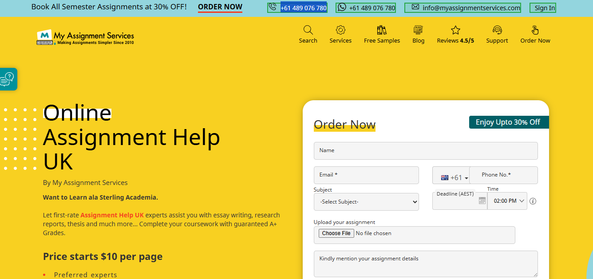Click the envelope email icon
Screen dimensions: 593x279
click(x=415, y=7)
